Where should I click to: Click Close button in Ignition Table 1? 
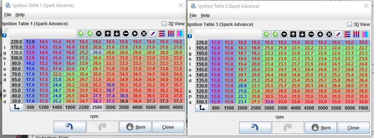tap(168, 127)
